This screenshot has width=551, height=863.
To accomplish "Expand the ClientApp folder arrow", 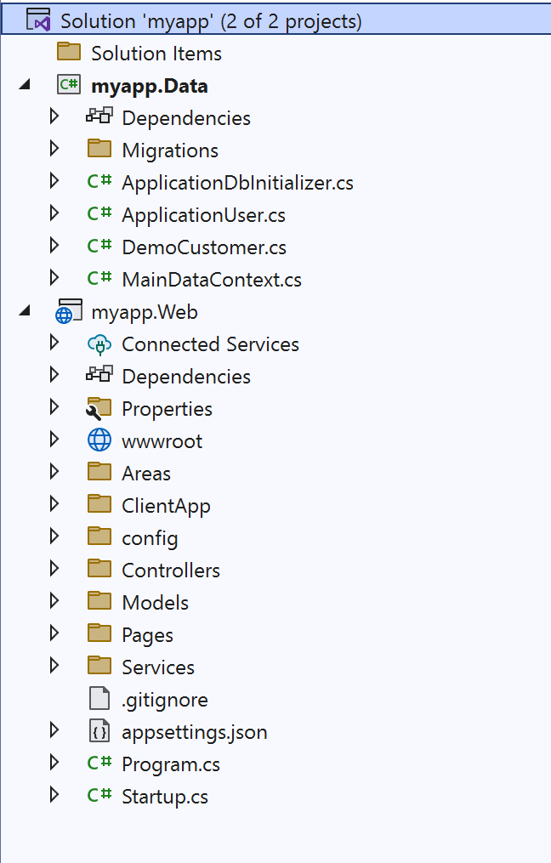I will coord(54,506).
